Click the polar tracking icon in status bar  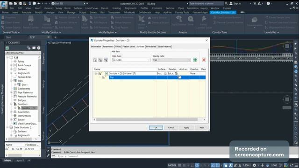click(x=197, y=165)
